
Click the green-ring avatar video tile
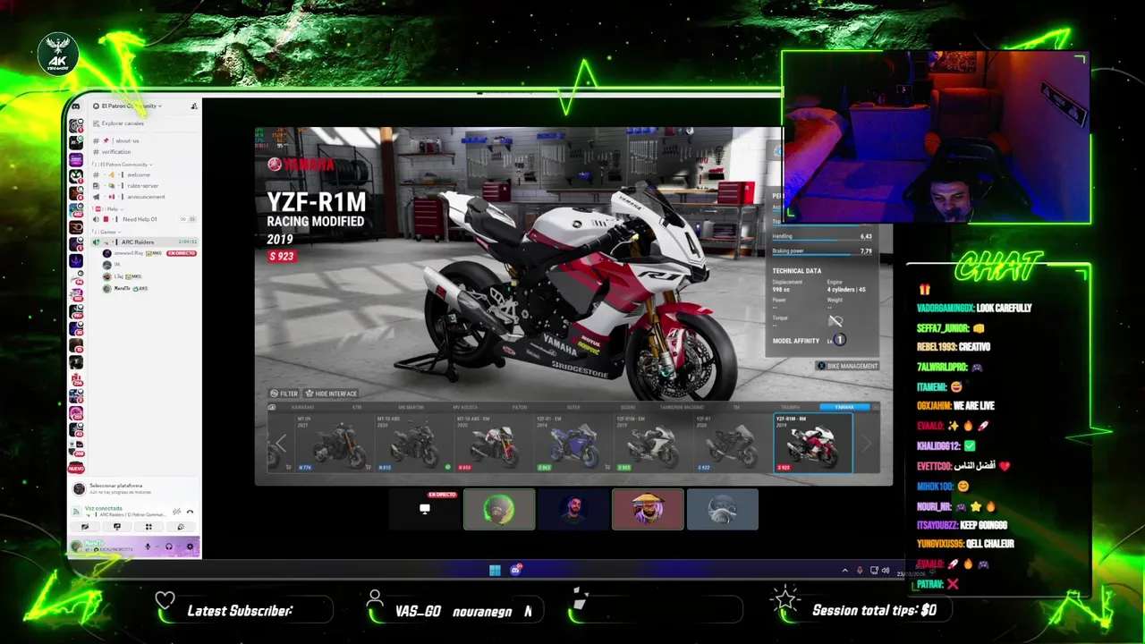pos(499,509)
